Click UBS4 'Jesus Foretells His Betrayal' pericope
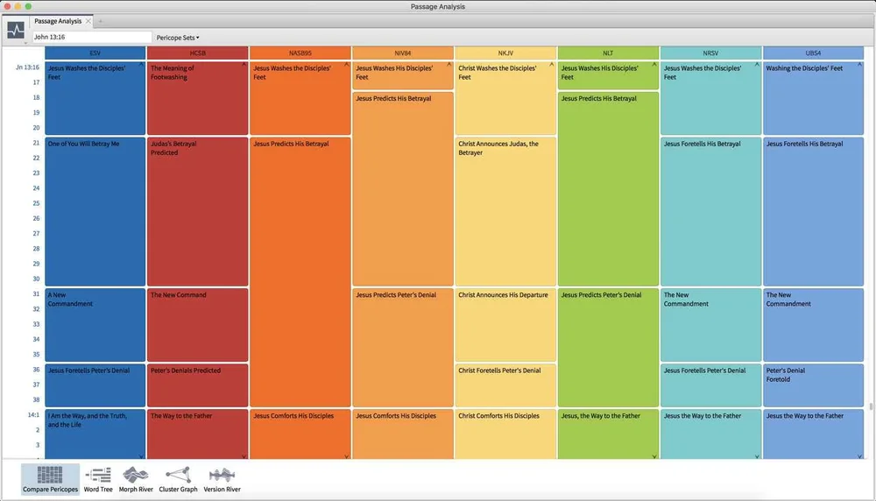Image resolution: width=876 pixels, height=501 pixels. 814,212
